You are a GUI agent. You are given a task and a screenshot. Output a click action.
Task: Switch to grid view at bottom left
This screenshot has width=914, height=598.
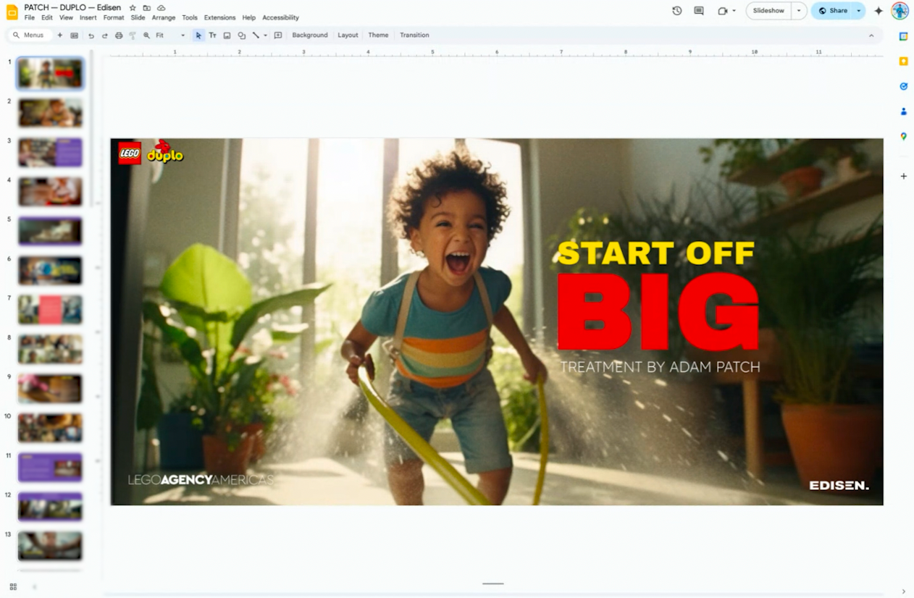point(13,586)
